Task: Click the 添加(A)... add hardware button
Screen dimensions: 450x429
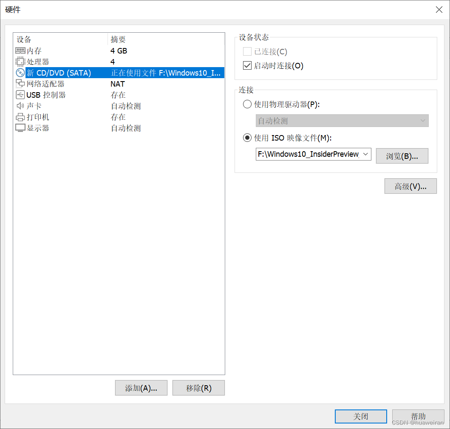Action: 141,388
